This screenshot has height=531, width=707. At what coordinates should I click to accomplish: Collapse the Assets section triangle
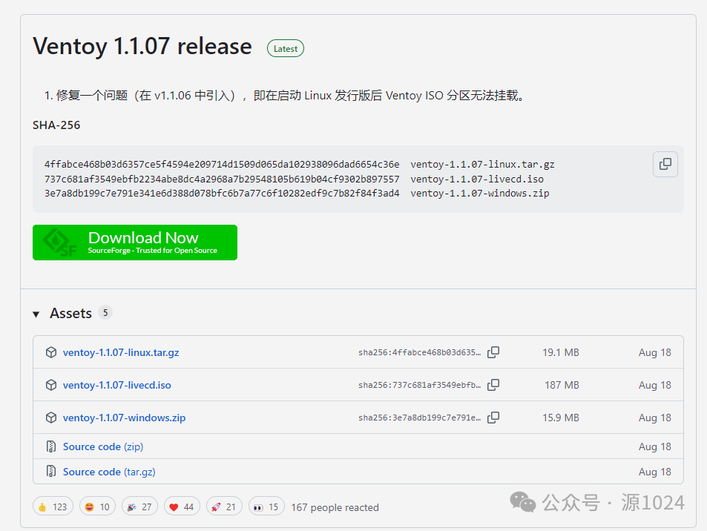pyautogui.click(x=36, y=314)
